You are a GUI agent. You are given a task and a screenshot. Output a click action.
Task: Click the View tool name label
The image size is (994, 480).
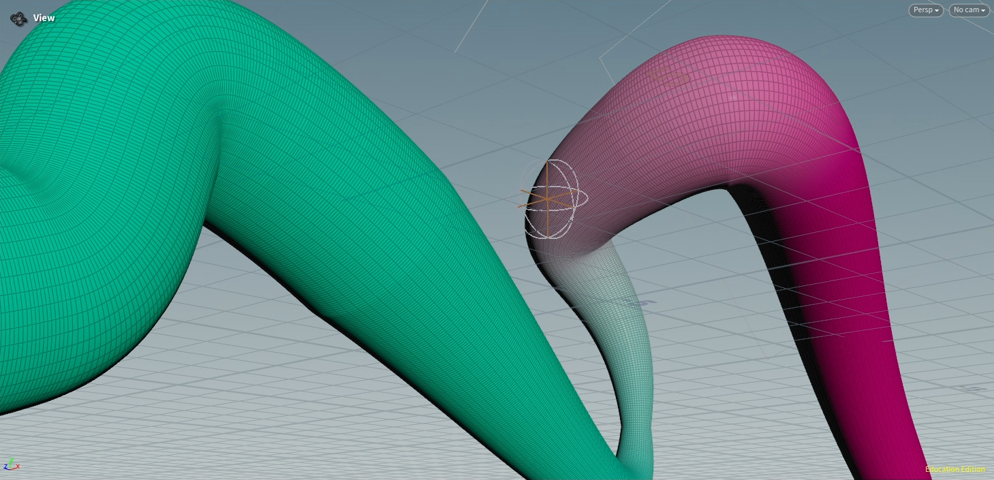(x=44, y=18)
